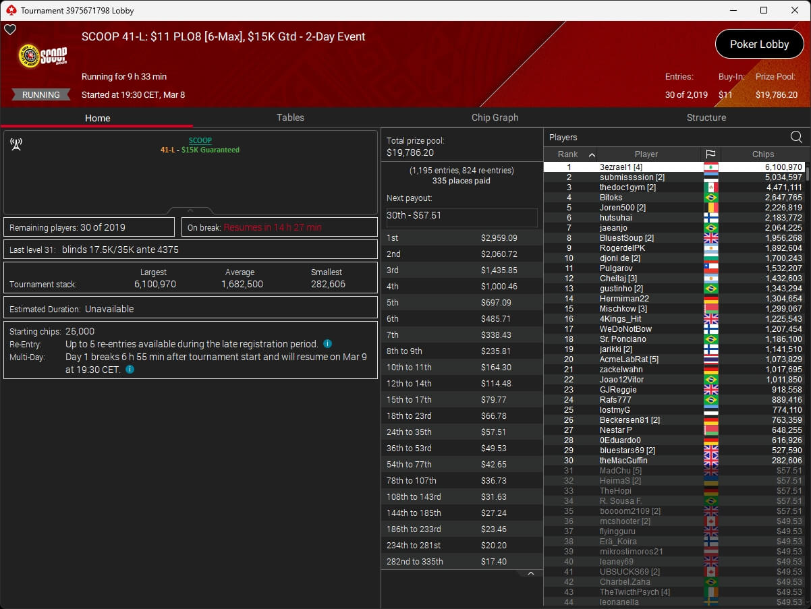Collapse the tournament banner panel

coord(190,210)
